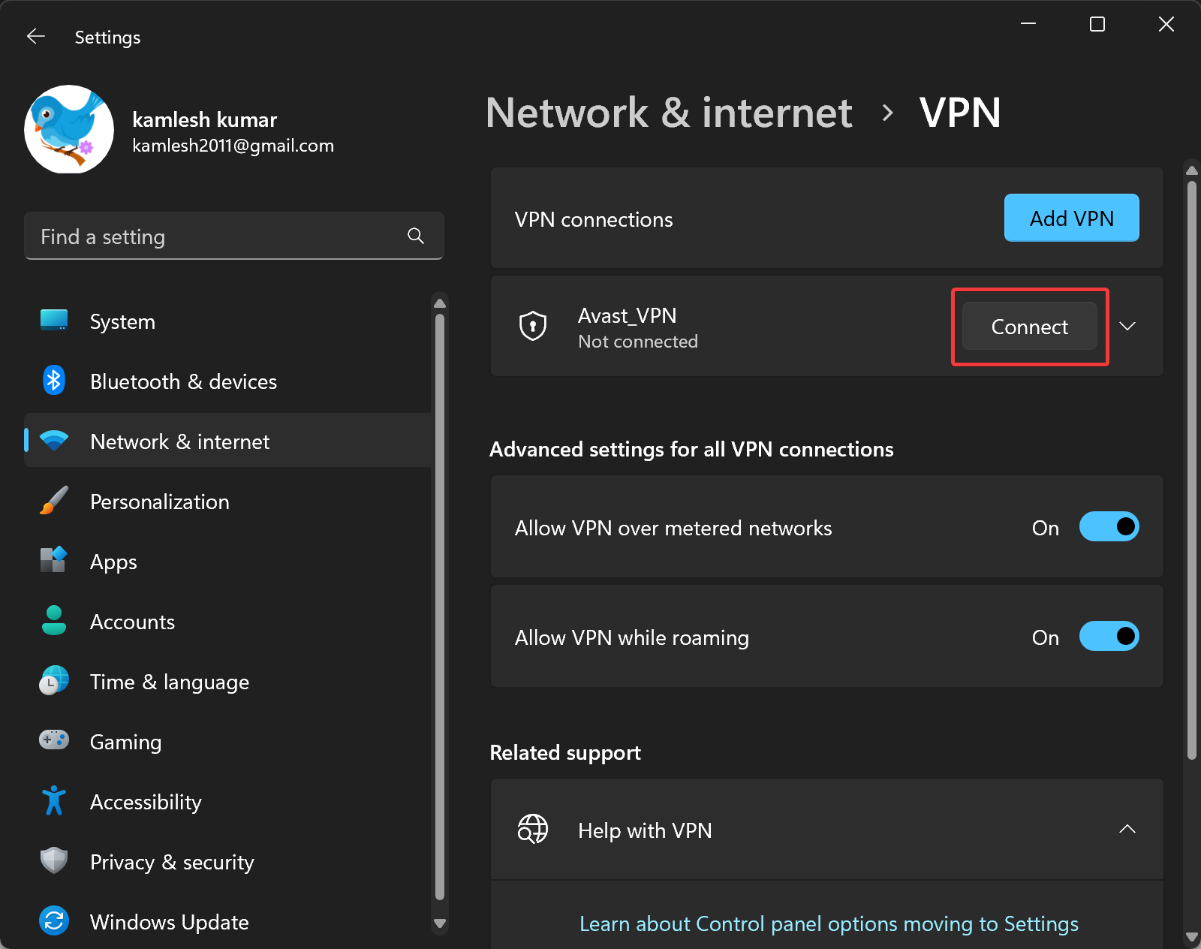Select the Bluetooth & devices icon
Screen dimensions: 1201x949
53,381
